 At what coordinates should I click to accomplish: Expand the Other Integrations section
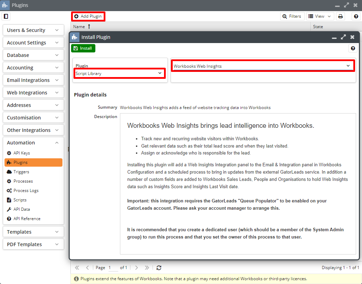point(33,130)
